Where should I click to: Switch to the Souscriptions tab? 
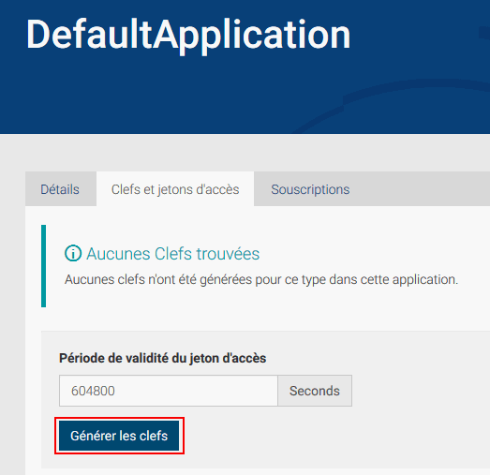(x=310, y=189)
